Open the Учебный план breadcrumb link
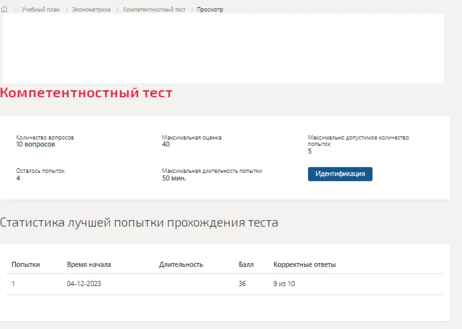Image resolution: width=462 pixels, height=329 pixels. [x=40, y=10]
